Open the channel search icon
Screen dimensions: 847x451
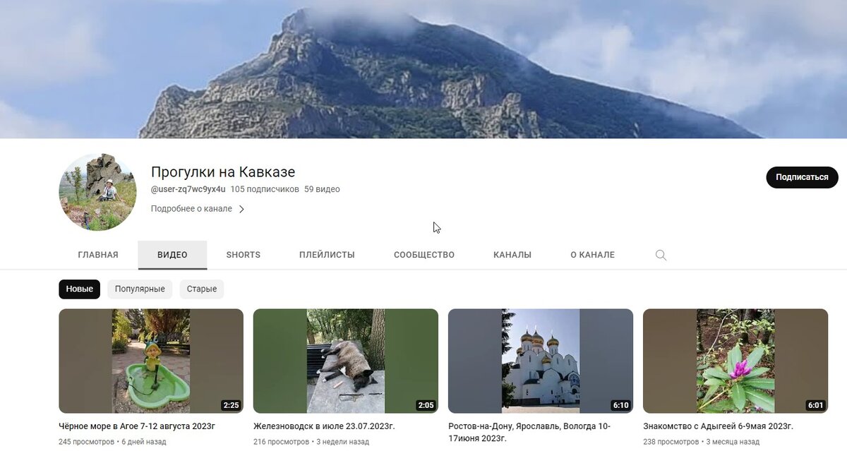661,254
